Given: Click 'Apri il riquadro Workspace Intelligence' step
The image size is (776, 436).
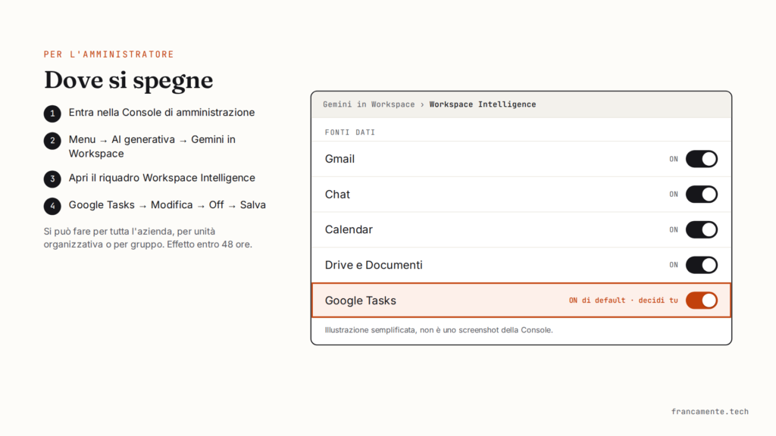Looking at the screenshot, I should pos(162,178).
